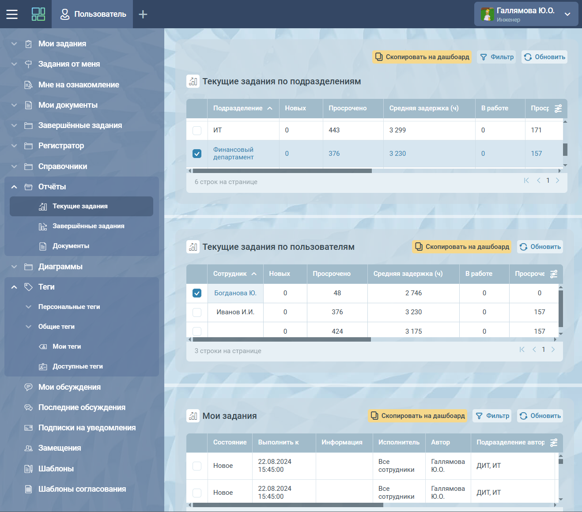This screenshot has height=512, width=582.
Task: Select the Иванов И.И. row checkbox
Action: [x=197, y=312]
